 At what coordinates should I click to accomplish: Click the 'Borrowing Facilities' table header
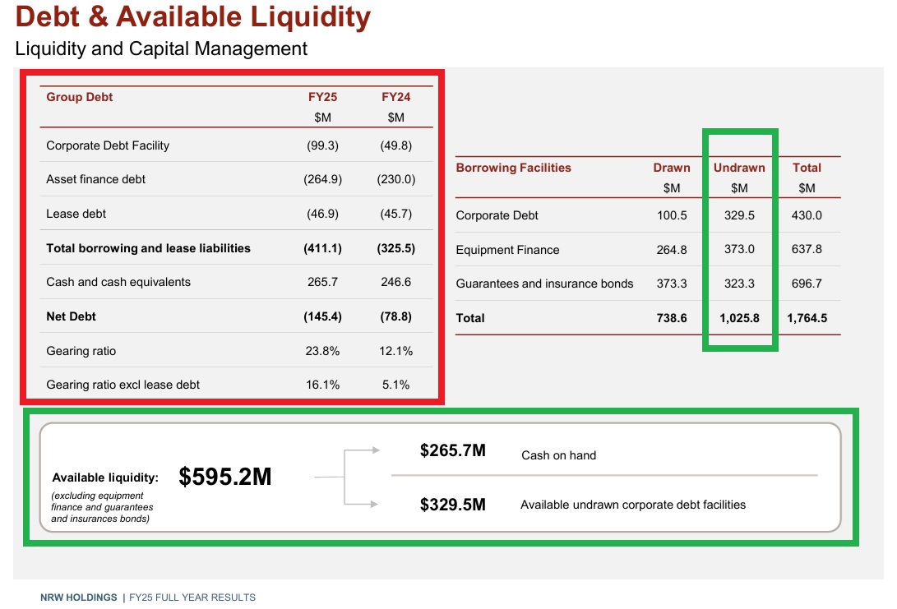[x=513, y=168]
